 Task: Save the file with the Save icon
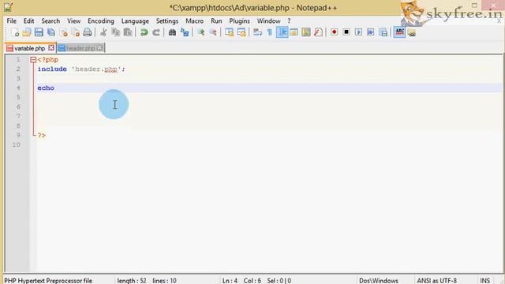point(39,32)
